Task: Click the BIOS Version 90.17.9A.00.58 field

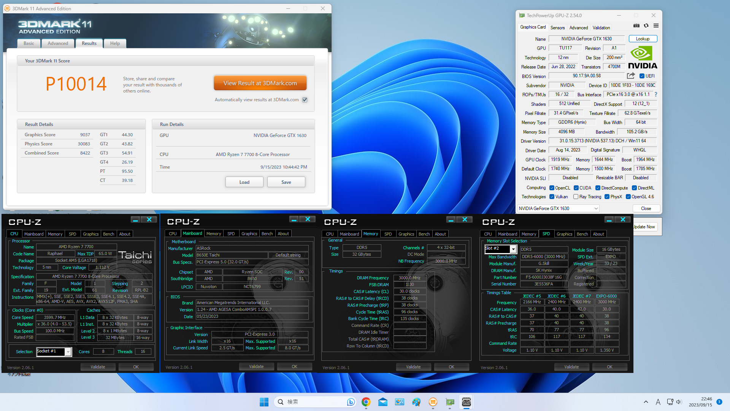Action: [x=587, y=76]
